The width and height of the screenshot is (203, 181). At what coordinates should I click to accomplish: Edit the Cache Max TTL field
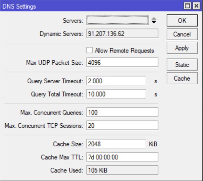[122, 157]
